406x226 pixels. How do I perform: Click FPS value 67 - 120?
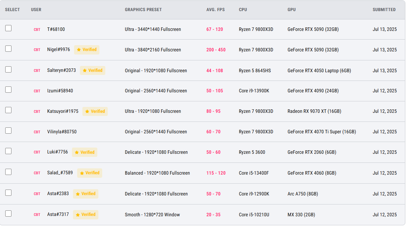point(215,29)
